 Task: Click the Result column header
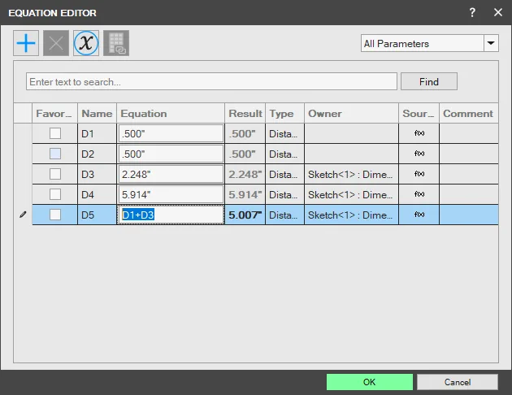245,113
